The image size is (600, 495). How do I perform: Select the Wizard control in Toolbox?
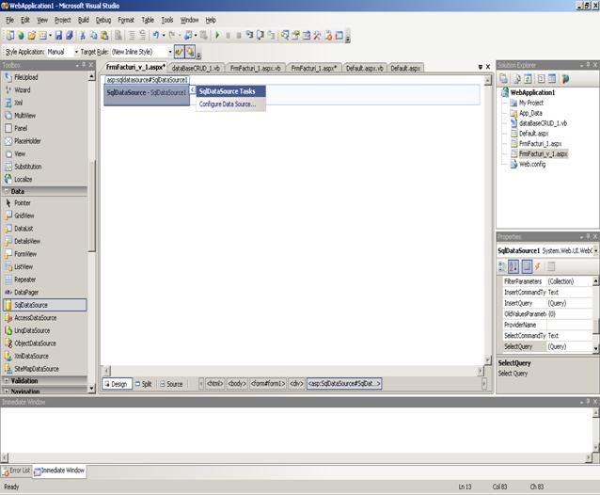pos(44,90)
